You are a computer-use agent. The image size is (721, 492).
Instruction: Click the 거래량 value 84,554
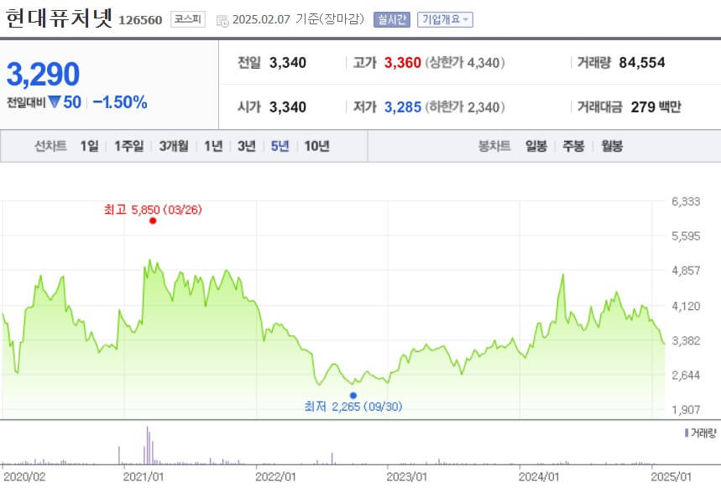click(642, 63)
